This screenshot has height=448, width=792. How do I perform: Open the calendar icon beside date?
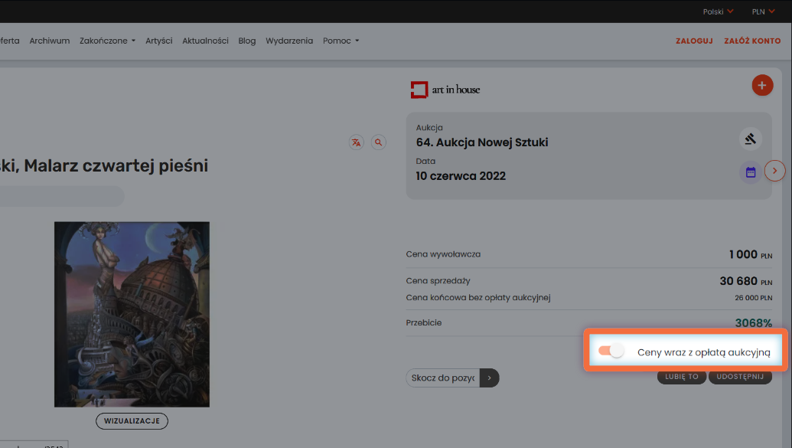[x=751, y=172]
